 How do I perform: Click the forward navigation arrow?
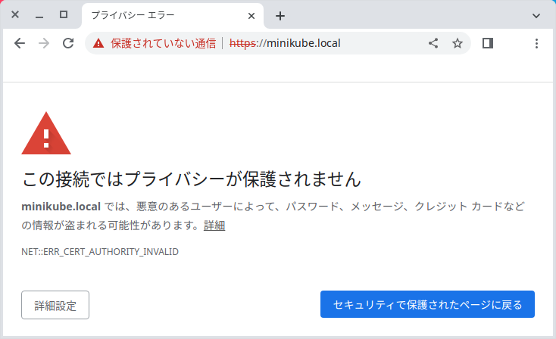point(44,43)
